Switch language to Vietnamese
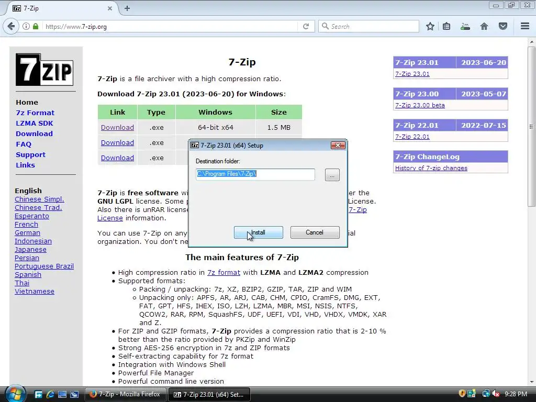 (35, 291)
